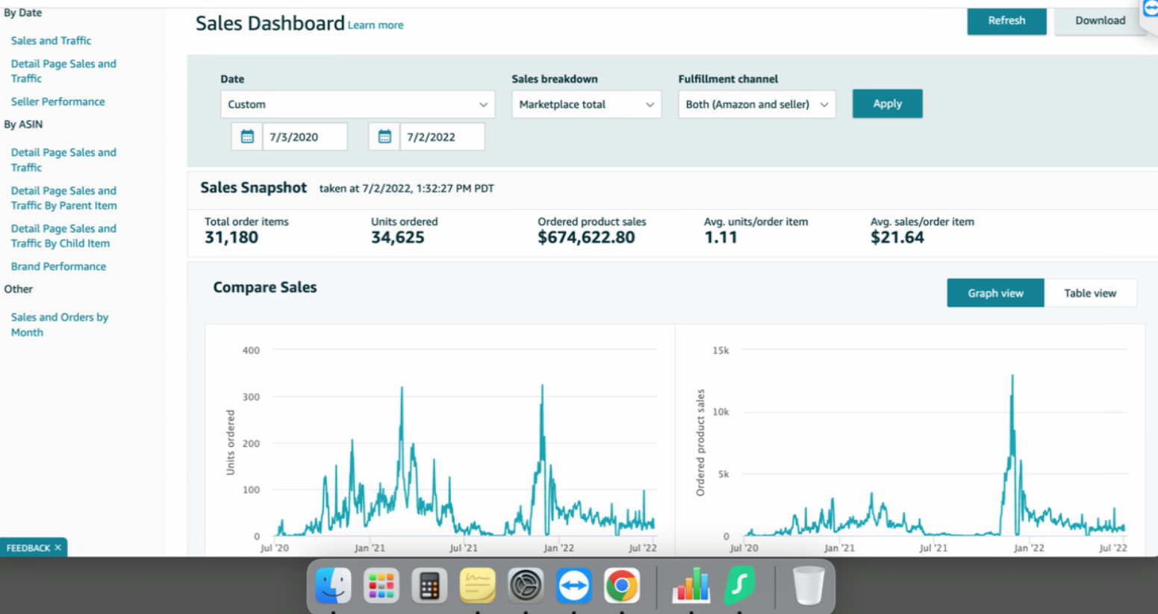Close the Feedback tab with X
Image resolution: width=1158 pixels, height=614 pixels.
(58, 548)
